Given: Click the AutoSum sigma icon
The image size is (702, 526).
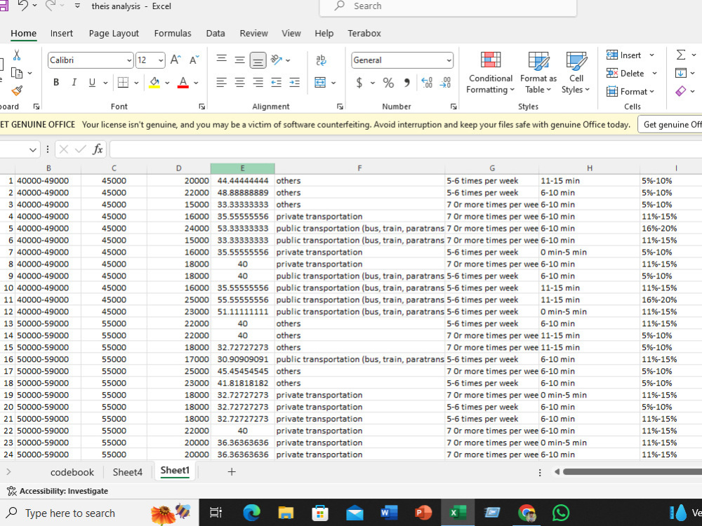Looking at the screenshot, I should tap(680, 55).
